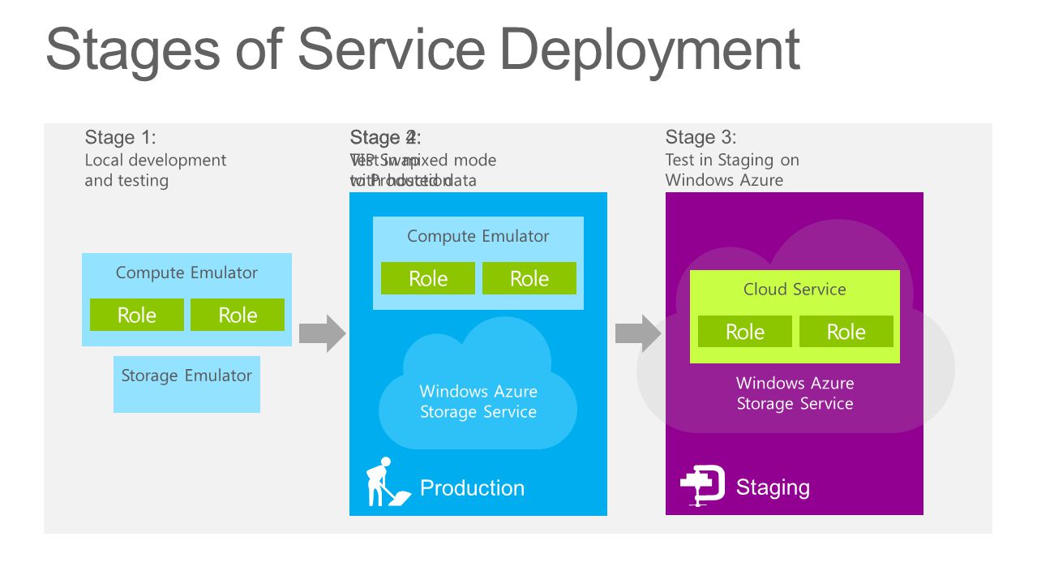Click the Windows Azure Storage Service text in Staging
The height and width of the screenshot is (584, 1037).
click(795, 393)
